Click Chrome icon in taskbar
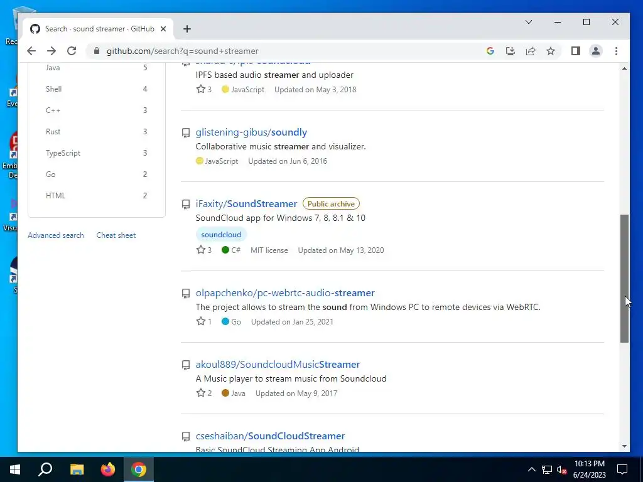The height and width of the screenshot is (482, 643). click(x=139, y=469)
